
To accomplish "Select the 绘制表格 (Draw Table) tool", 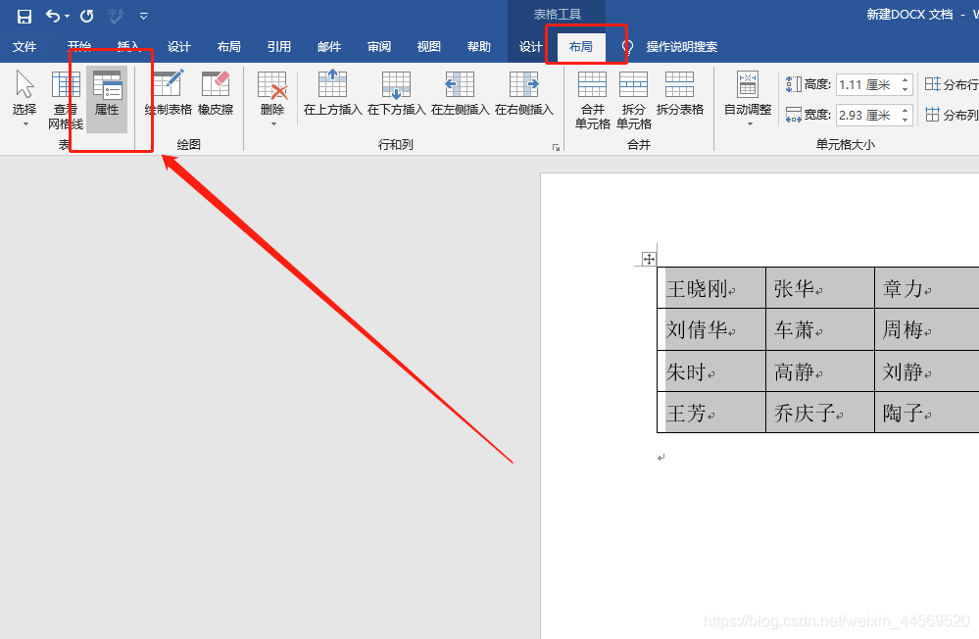I will [168, 94].
